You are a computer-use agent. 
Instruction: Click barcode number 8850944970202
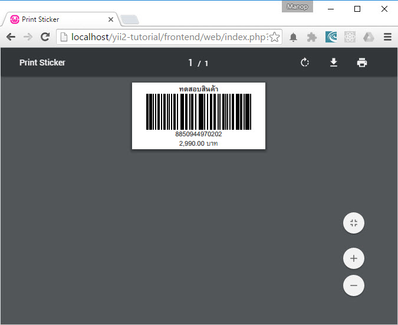click(199, 134)
